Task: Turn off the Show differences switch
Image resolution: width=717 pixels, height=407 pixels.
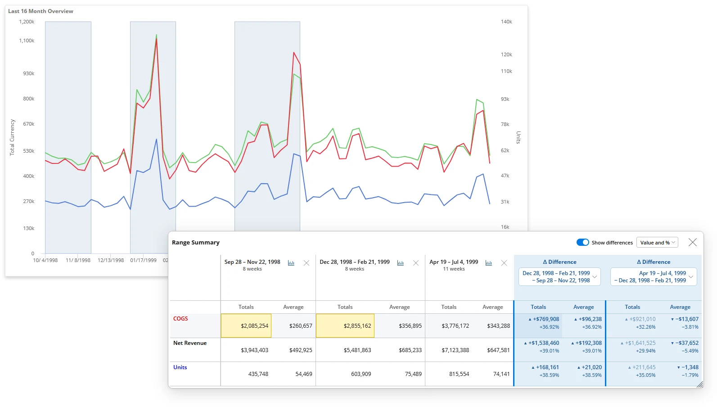Action: point(583,242)
